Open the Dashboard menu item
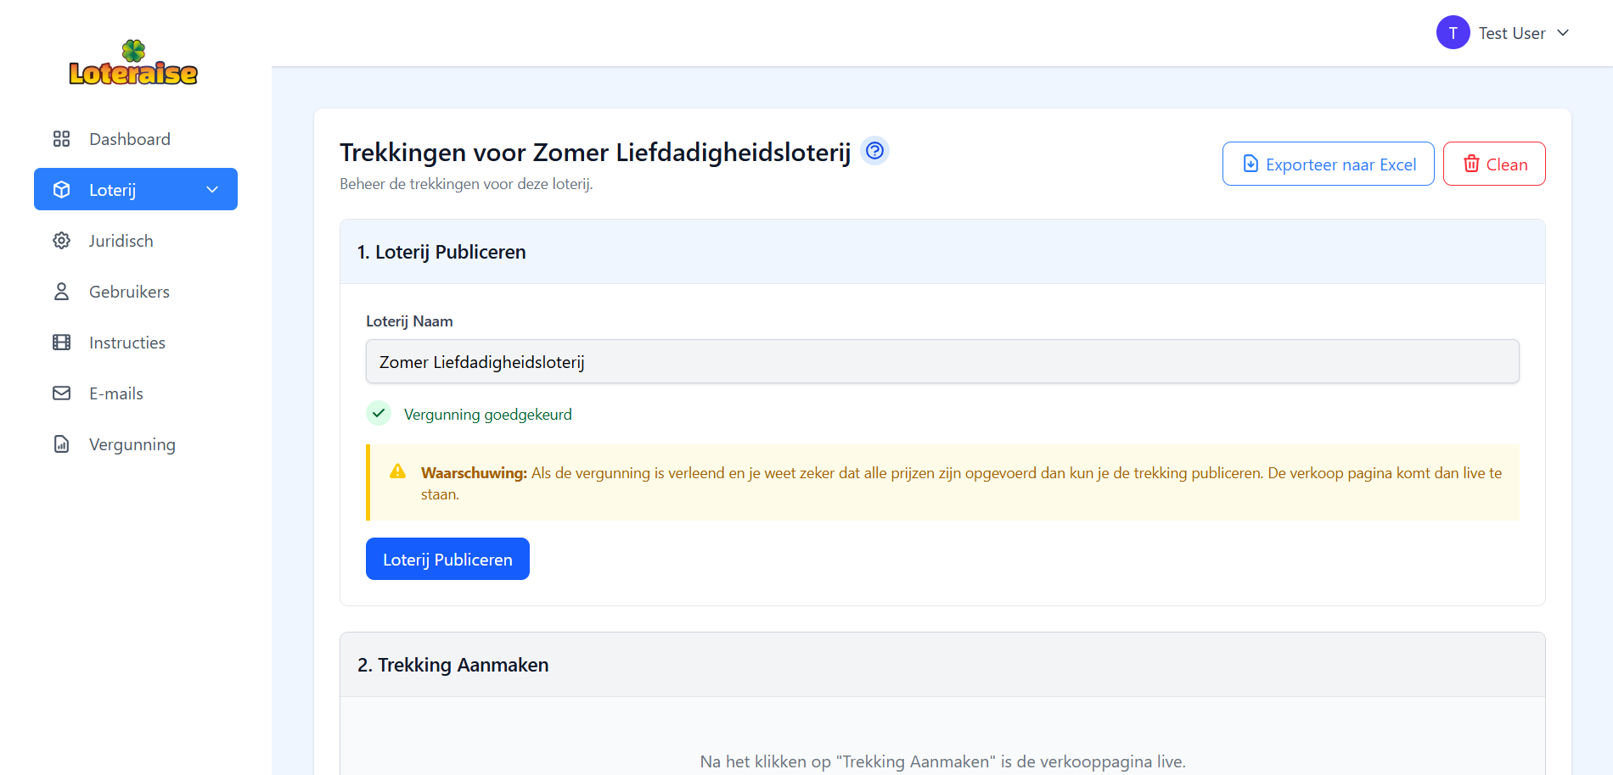Screen dimensions: 1613x775 [x=130, y=139]
